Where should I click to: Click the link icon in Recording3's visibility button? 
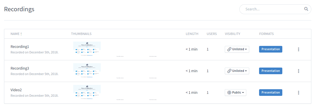click(229, 71)
